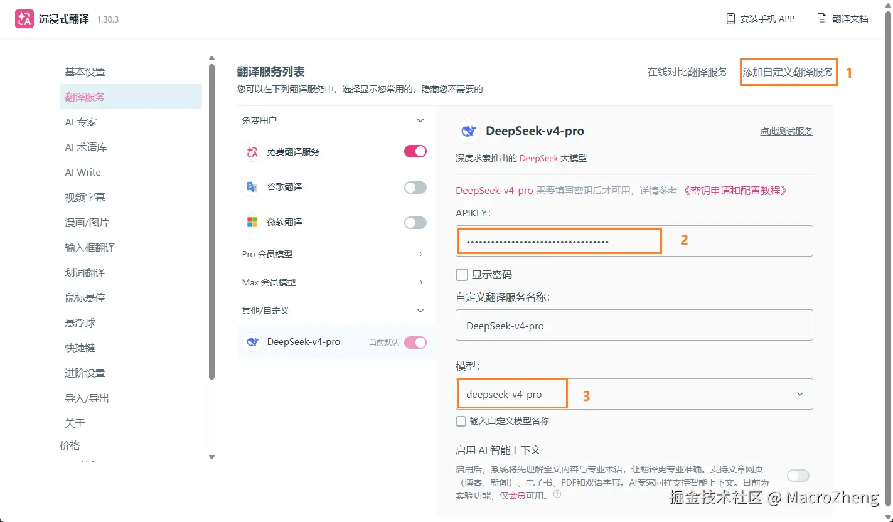Screen dimensions: 893x522
Task: Click the DeepSeek logo in the detail header
Action: 468,131
